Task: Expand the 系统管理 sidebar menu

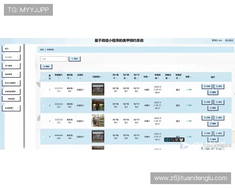Action: pyautogui.click(x=11, y=108)
